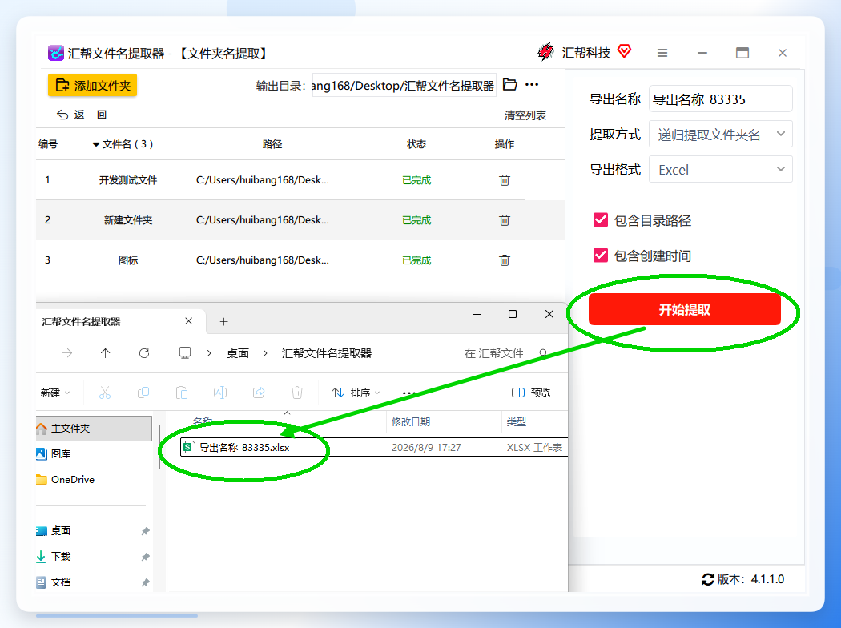Click 汇帮文件名提取器 in the breadcrumb path
841x628 pixels.
327,353
